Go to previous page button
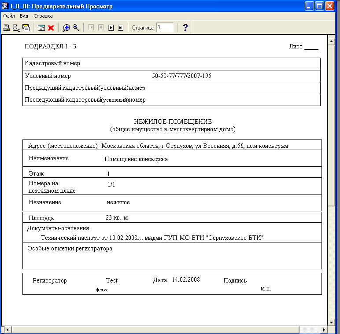Image resolution: width=340 pixels, height=334 pixels. click(101, 28)
